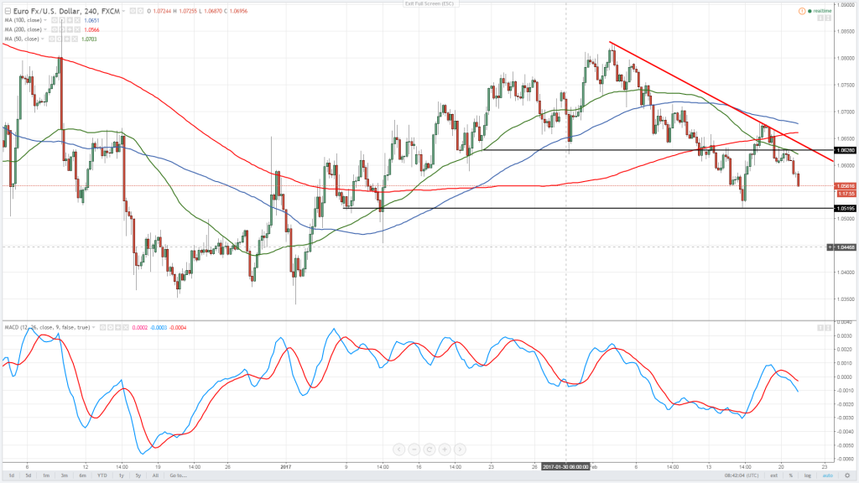
Task: Hide the MA (100, close) indicator
Action: pyautogui.click(x=55, y=20)
